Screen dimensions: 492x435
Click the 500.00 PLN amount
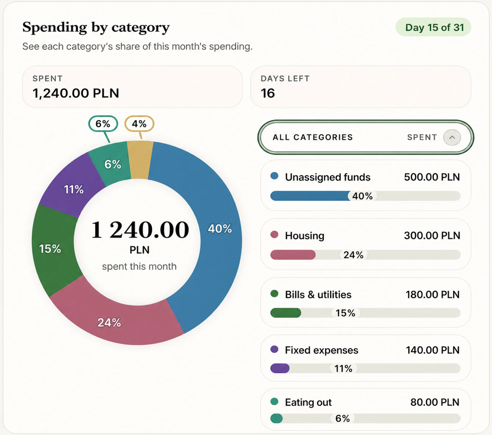[x=432, y=177]
